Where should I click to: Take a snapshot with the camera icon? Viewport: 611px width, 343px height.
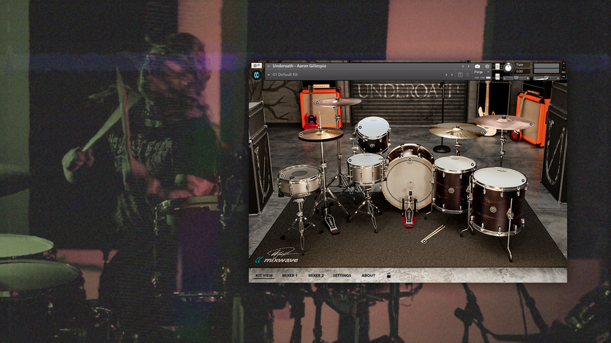coord(478,66)
